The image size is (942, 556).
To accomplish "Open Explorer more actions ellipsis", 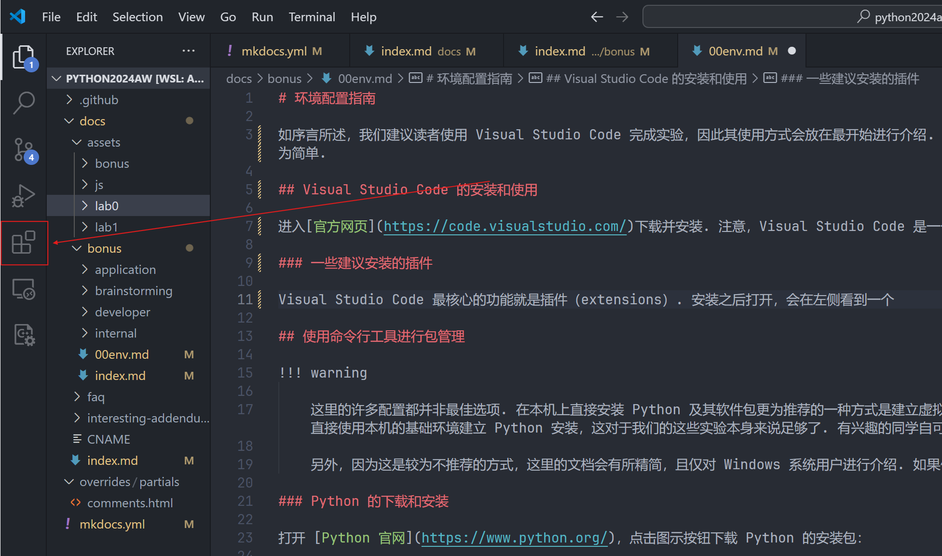I will [189, 51].
